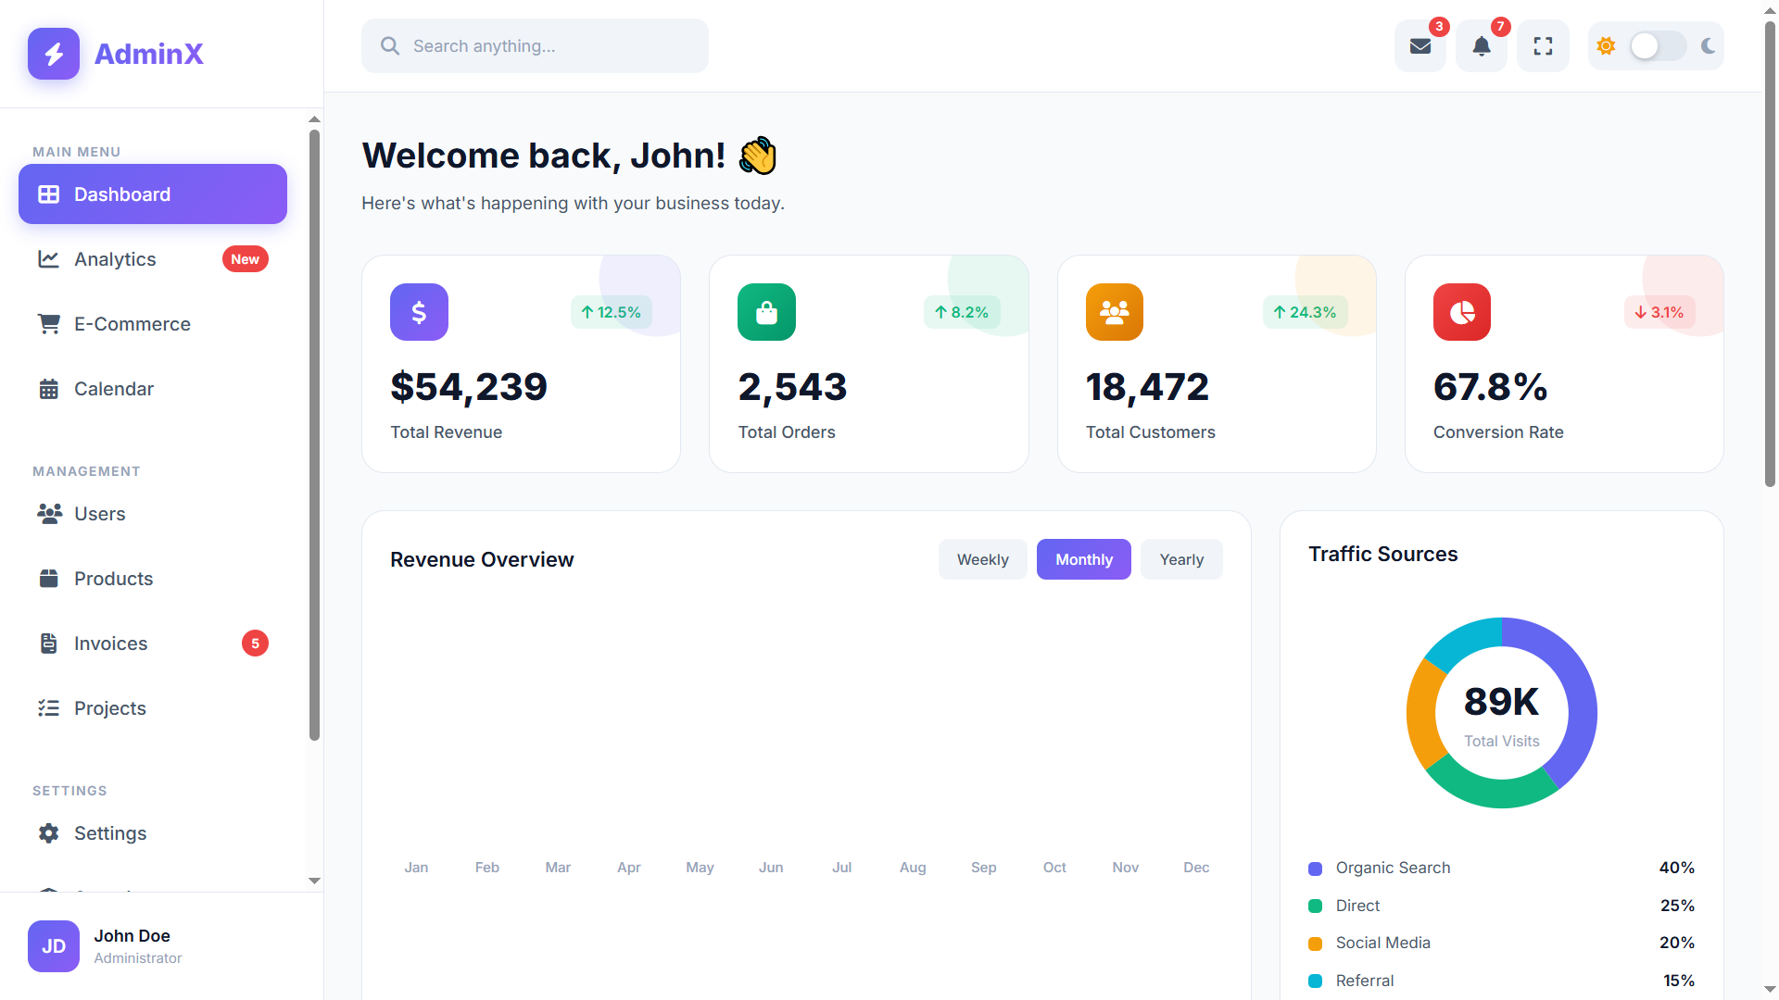Open the Calendar menu item

[x=153, y=389]
